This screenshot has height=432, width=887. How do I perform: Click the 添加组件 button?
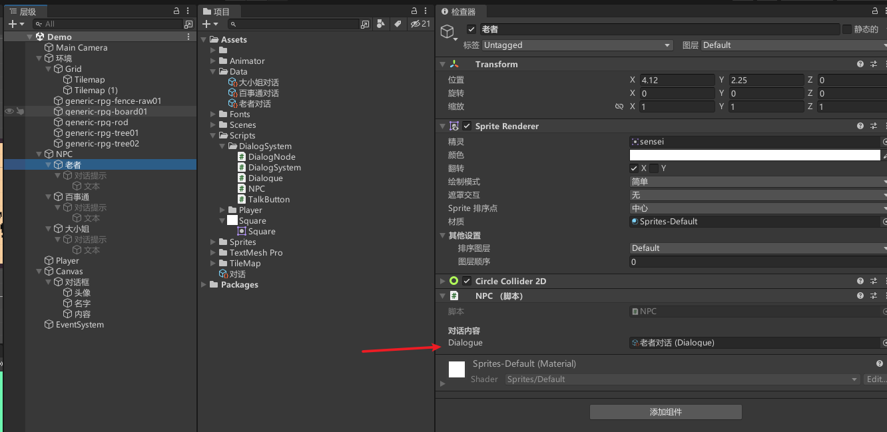pyautogui.click(x=666, y=412)
